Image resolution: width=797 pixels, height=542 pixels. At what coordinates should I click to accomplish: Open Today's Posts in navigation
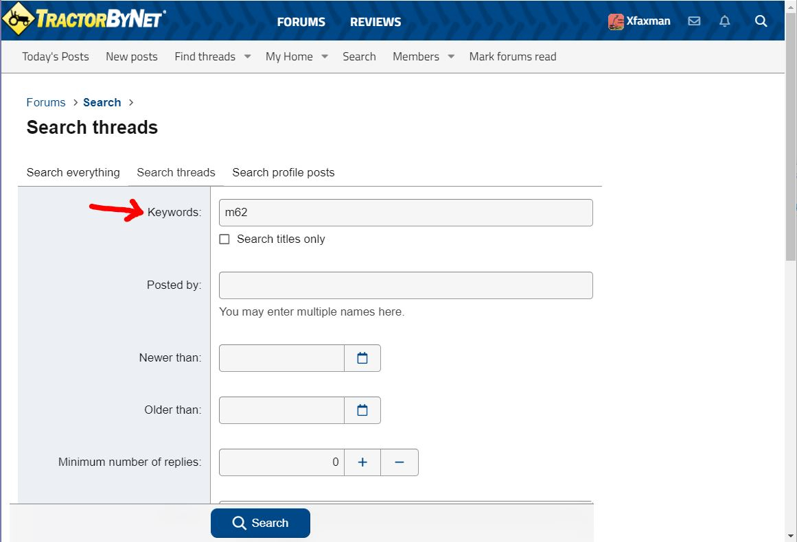(x=56, y=57)
